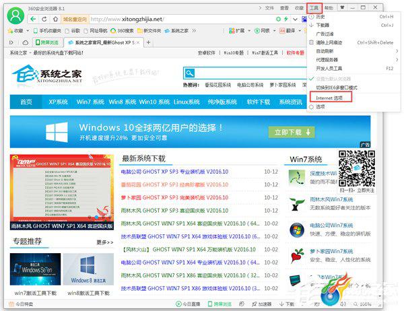Click the site search input box
Image resolution: width=404 pixels, height=311 pixels.
[250, 73]
